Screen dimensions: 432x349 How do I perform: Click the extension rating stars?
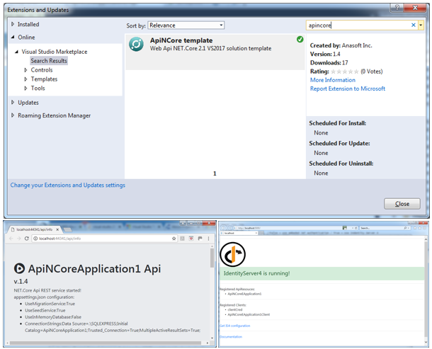[345, 71]
